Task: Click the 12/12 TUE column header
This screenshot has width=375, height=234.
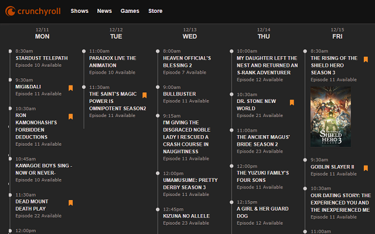Action: (x=116, y=33)
